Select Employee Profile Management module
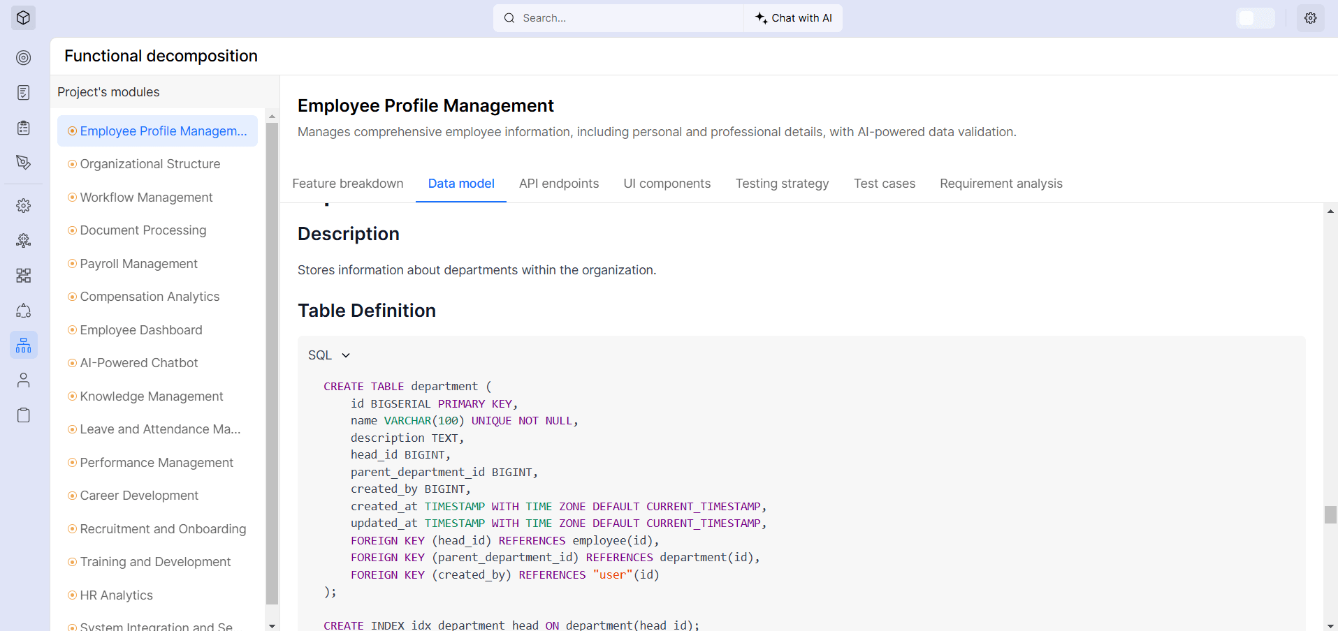The image size is (1338, 631). tap(157, 131)
